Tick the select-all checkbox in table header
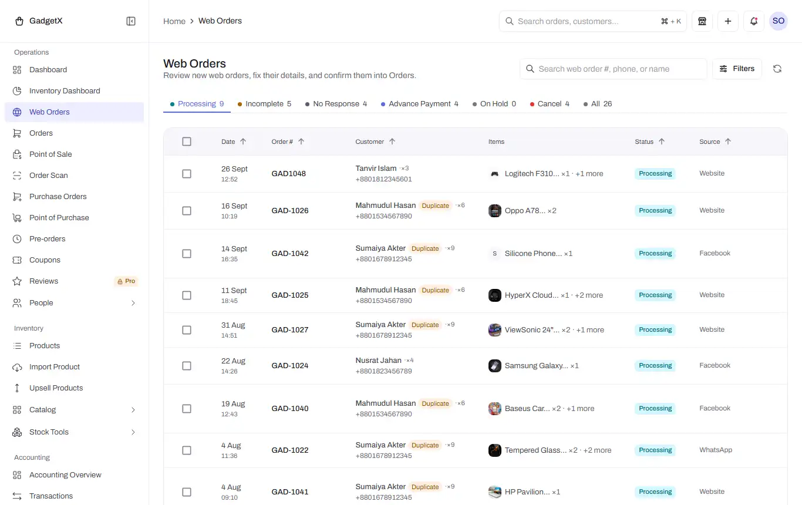 pos(187,142)
